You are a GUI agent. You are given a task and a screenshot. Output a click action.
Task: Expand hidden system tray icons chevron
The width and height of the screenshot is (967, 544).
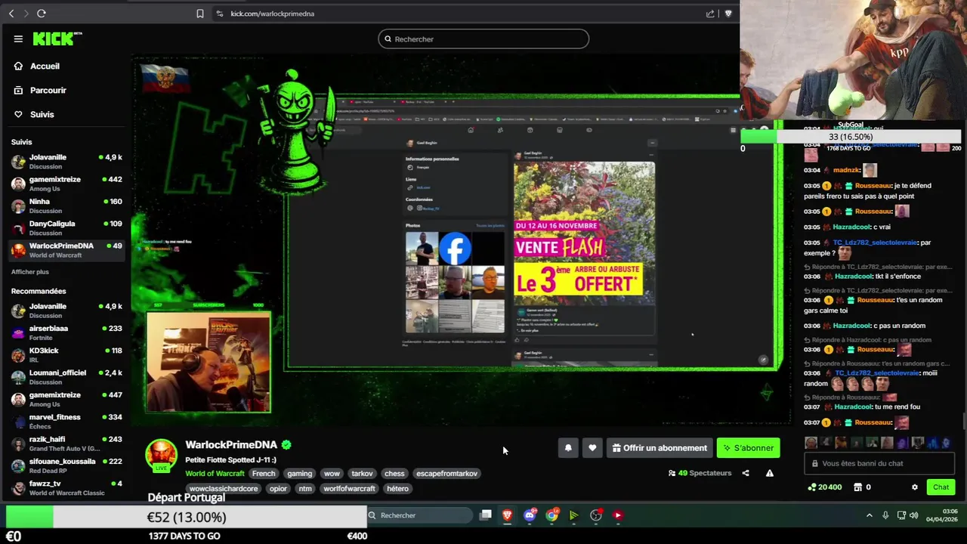870,515
